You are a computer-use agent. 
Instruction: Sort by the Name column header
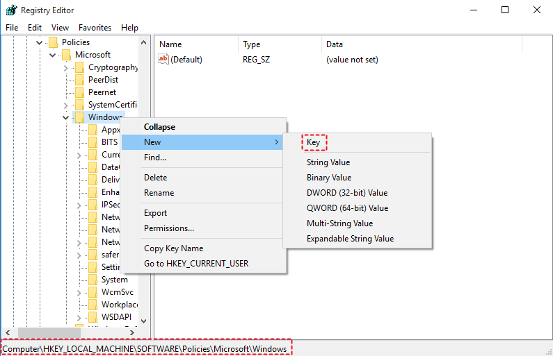(x=196, y=44)
